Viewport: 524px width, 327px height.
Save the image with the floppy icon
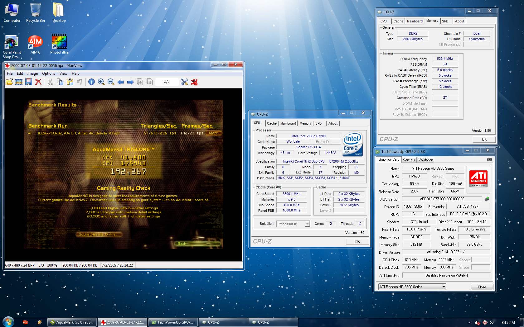[29, 82]
